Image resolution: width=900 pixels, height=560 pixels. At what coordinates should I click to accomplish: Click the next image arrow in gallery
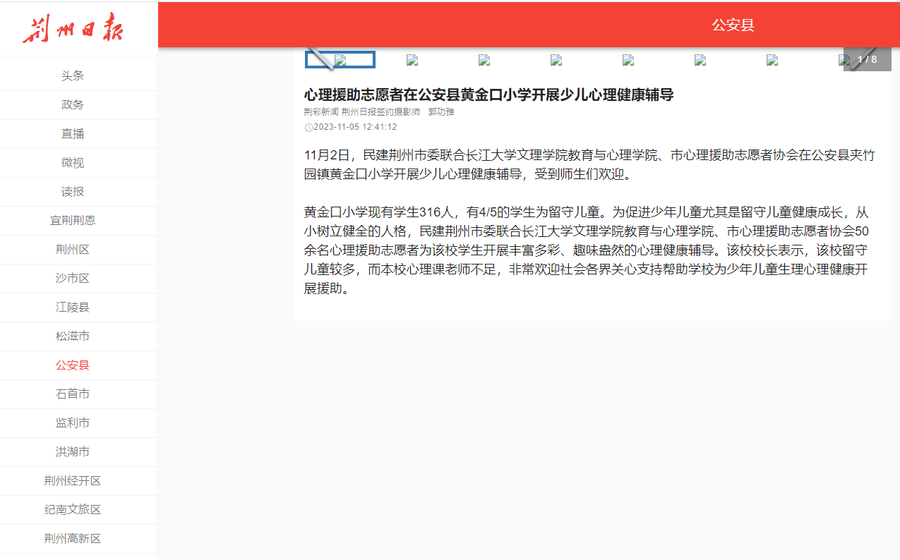(x=862, y=59)
